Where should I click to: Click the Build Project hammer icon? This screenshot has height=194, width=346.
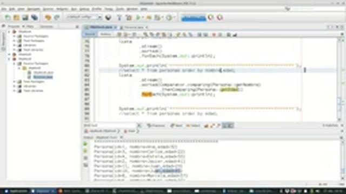[x=119, y=17]
